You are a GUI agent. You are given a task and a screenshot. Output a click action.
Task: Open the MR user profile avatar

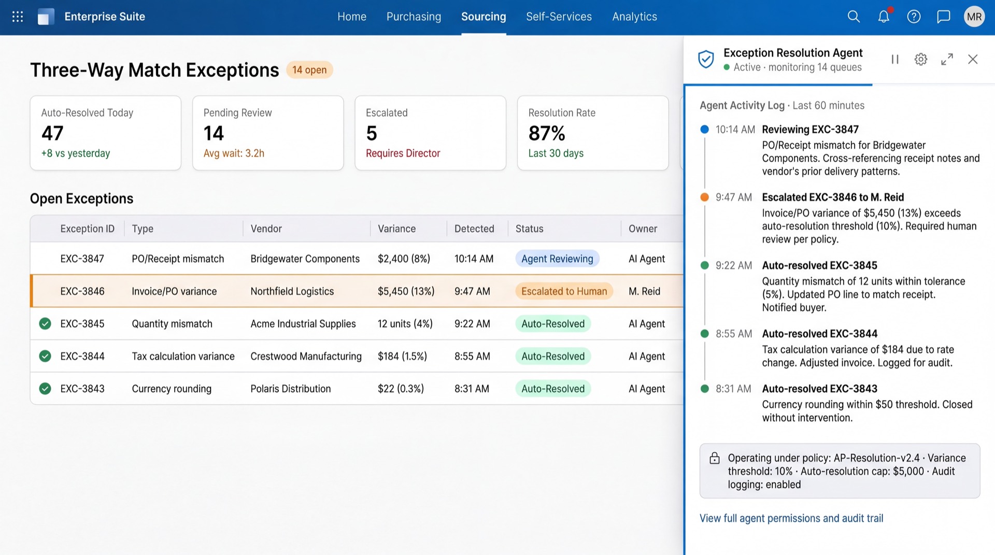pos(974,17)
